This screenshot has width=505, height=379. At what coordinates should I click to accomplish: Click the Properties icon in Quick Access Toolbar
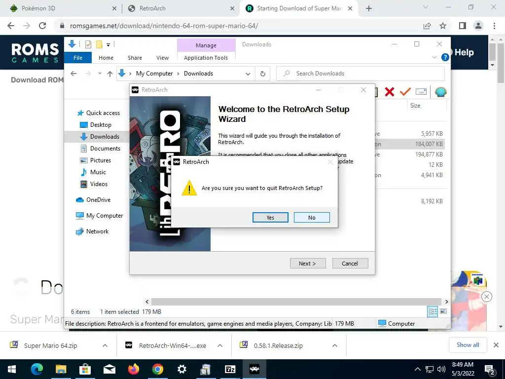tap(88, 44)
